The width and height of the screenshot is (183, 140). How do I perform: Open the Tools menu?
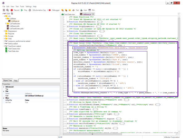(22, 6)
